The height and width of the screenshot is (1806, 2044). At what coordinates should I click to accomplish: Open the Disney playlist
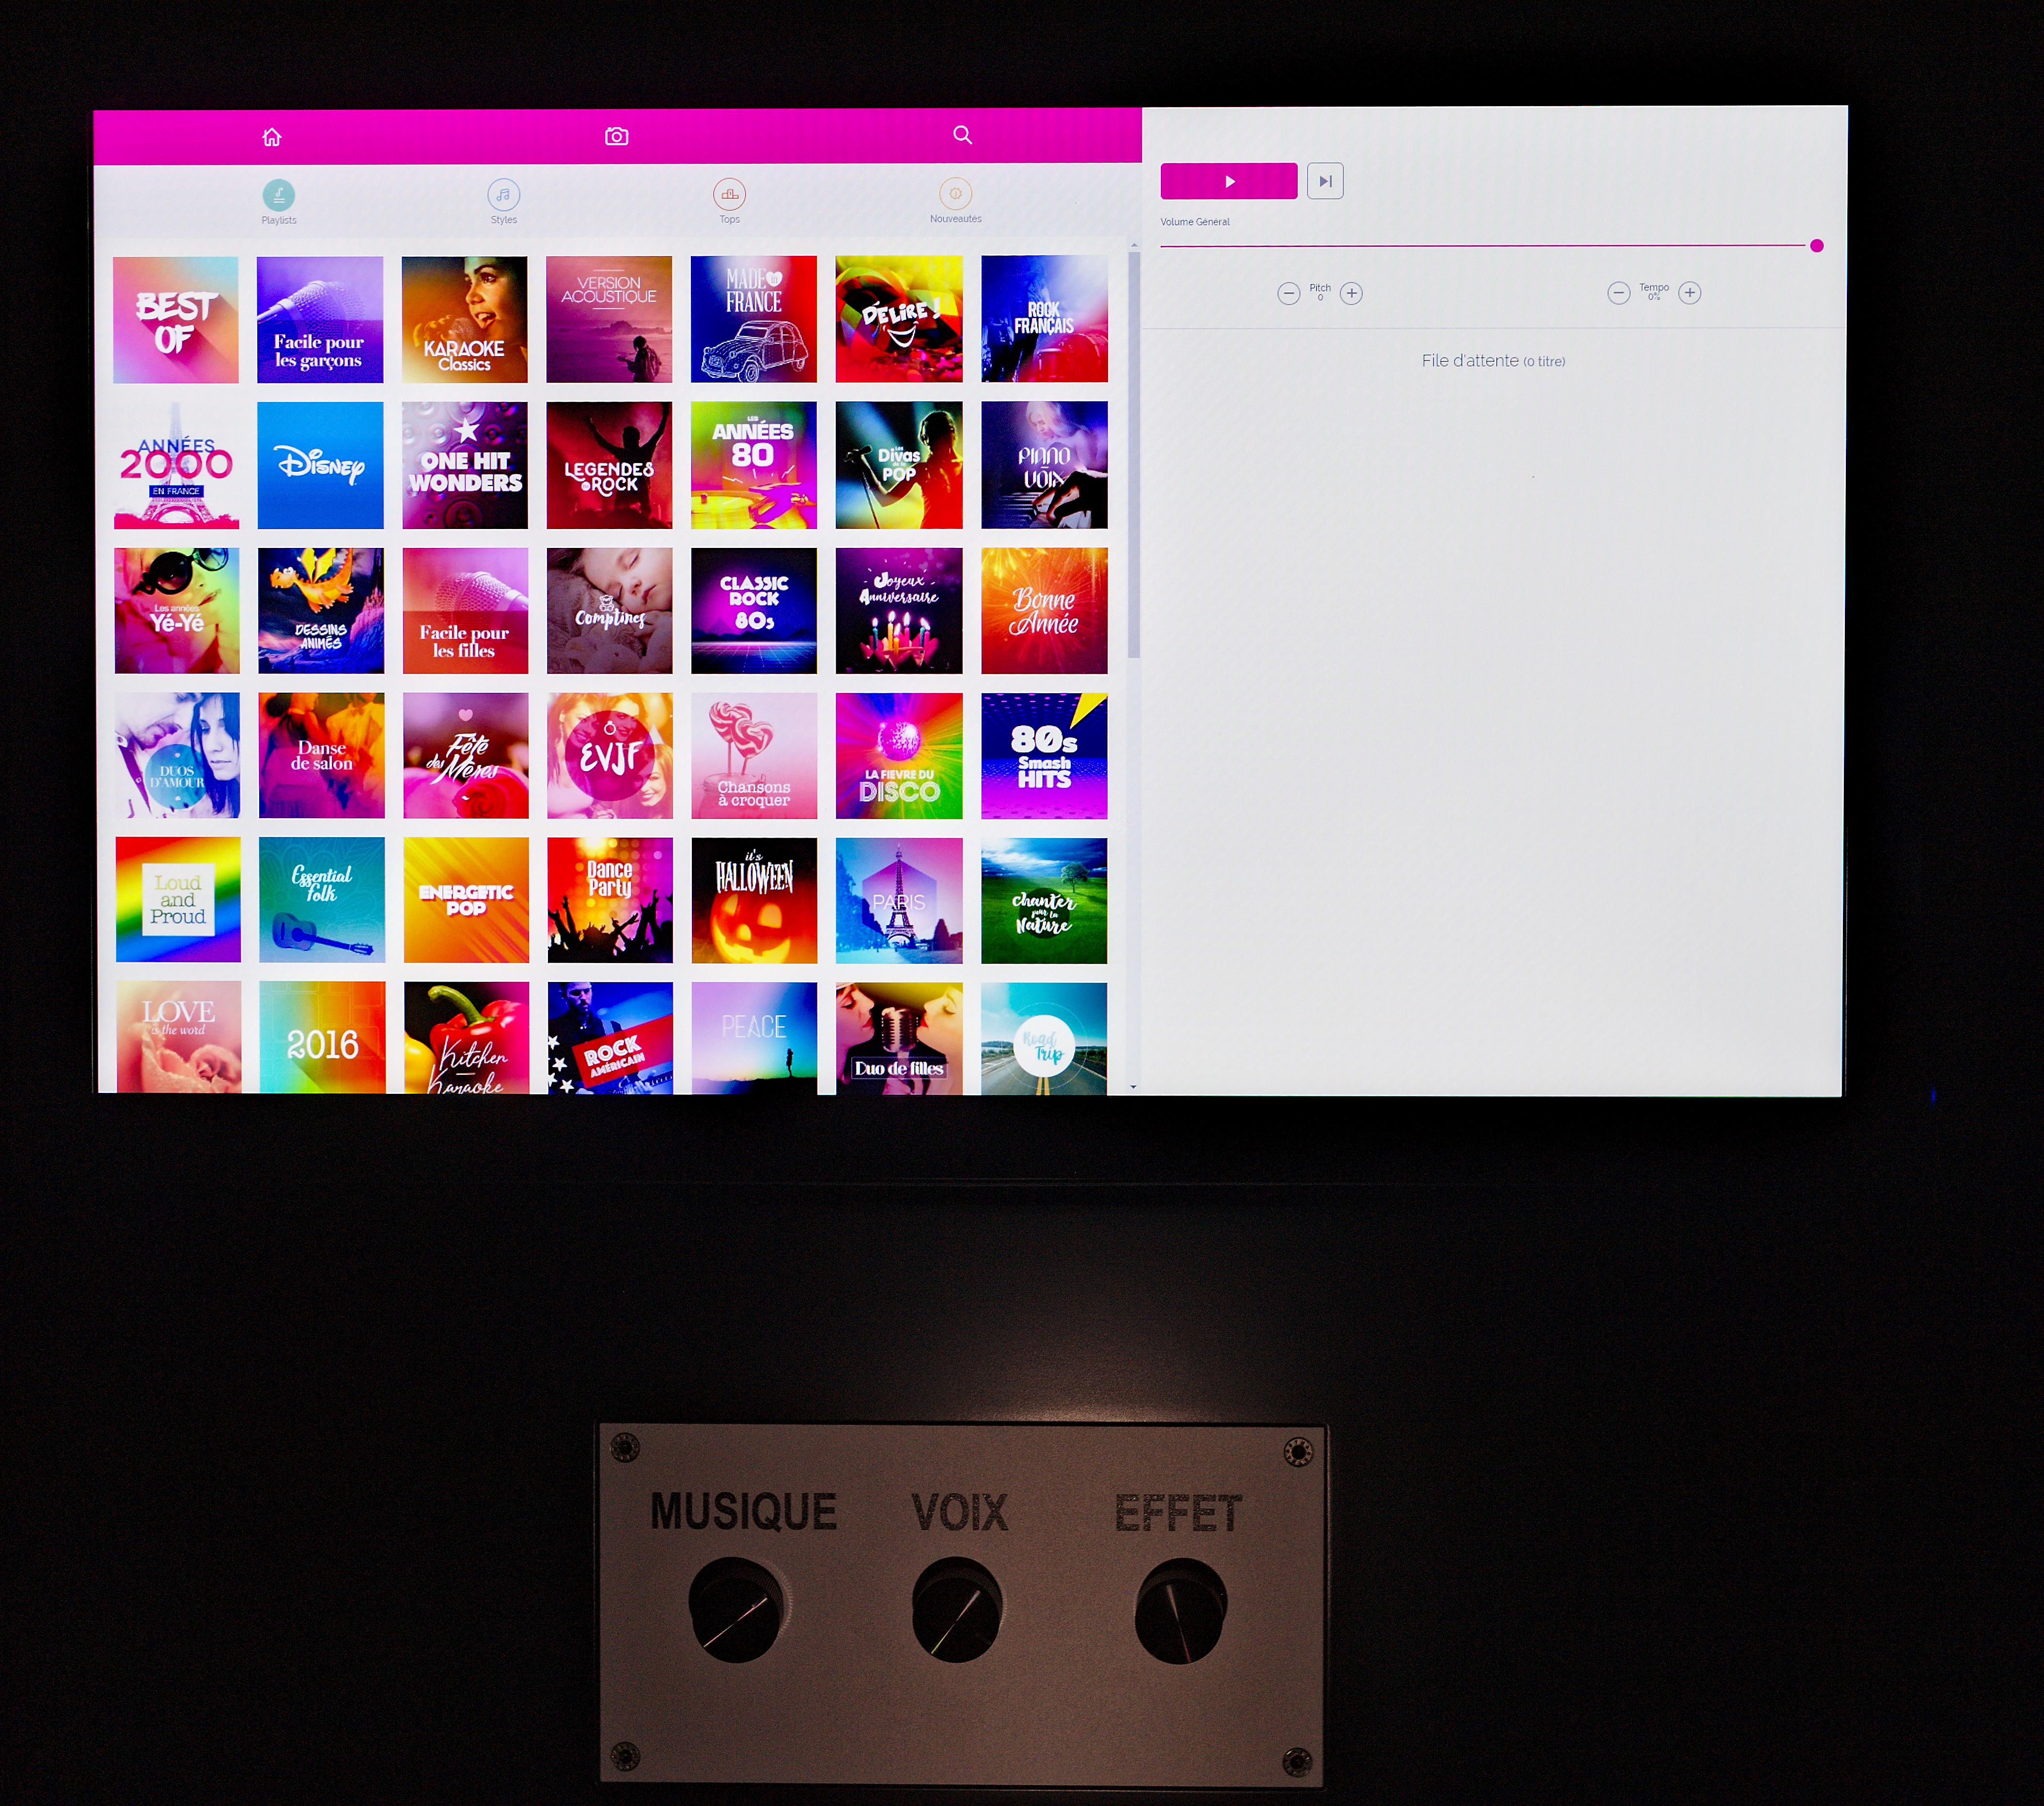pyautogui.click(x=320, y=466)
